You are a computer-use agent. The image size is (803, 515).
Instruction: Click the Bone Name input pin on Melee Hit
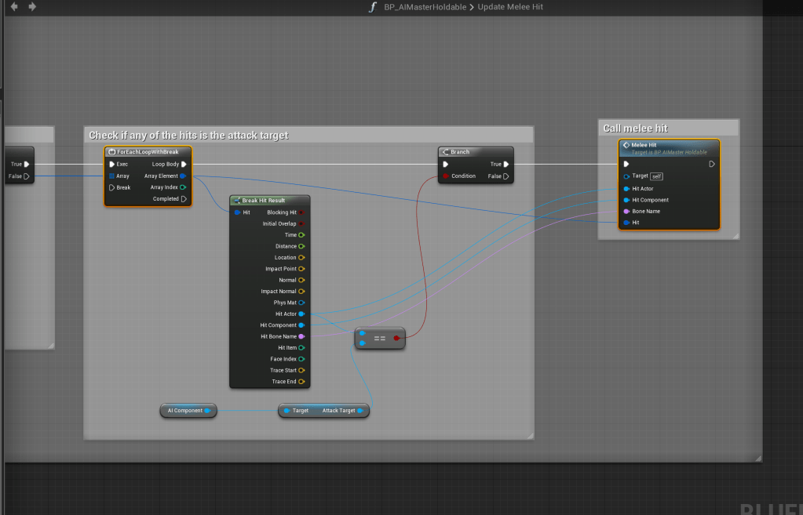[x=626, y=212]
